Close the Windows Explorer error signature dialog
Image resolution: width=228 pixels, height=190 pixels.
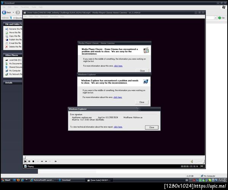point(152,127)
